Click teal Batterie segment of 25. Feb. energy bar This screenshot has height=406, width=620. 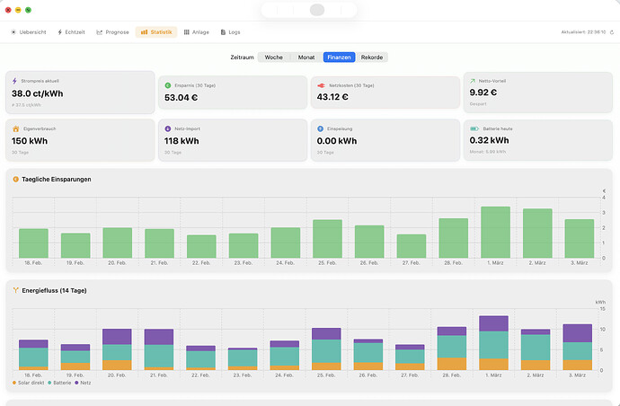326,351
